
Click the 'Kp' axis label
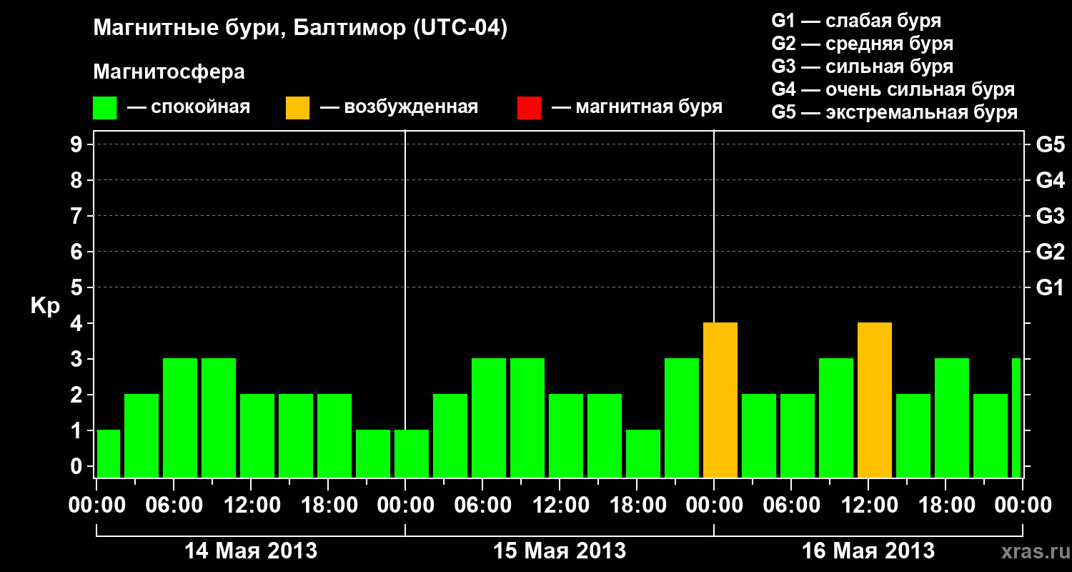click(x=44, y=307)
